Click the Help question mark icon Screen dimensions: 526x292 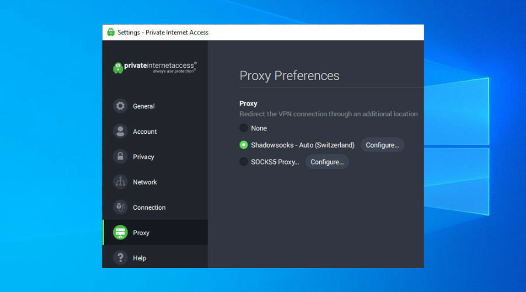coord(120,258)
